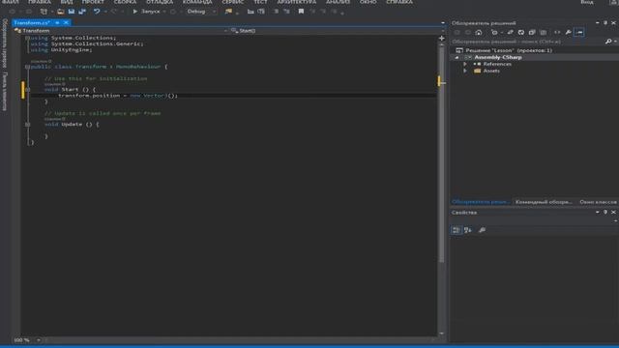Open the ОКНО menu
This screenshot has height=348, width=619.
tap(368, 2)
